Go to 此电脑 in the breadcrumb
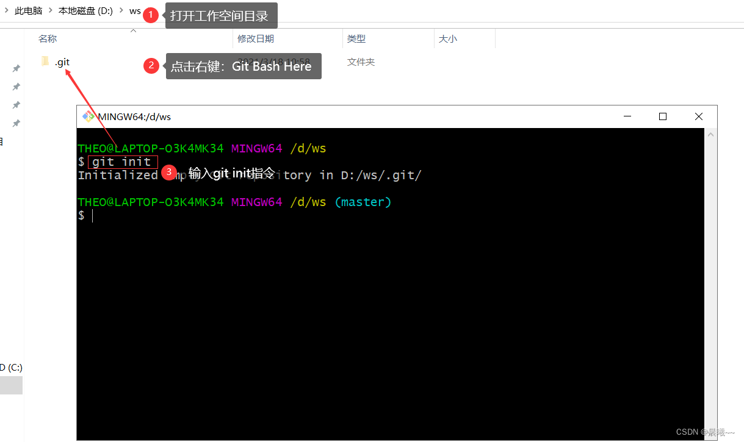The height and width of the screenshot is (442, 744). pyautogui.click(x=28, y=11)
